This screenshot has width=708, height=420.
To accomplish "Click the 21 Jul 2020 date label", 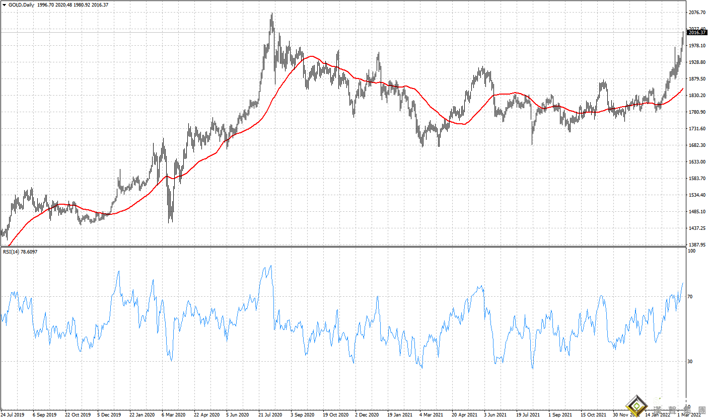I will point(269,415).
